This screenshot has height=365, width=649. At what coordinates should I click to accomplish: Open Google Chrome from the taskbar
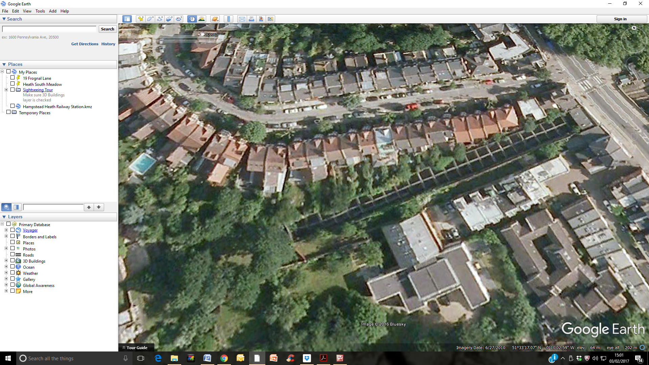224,358
